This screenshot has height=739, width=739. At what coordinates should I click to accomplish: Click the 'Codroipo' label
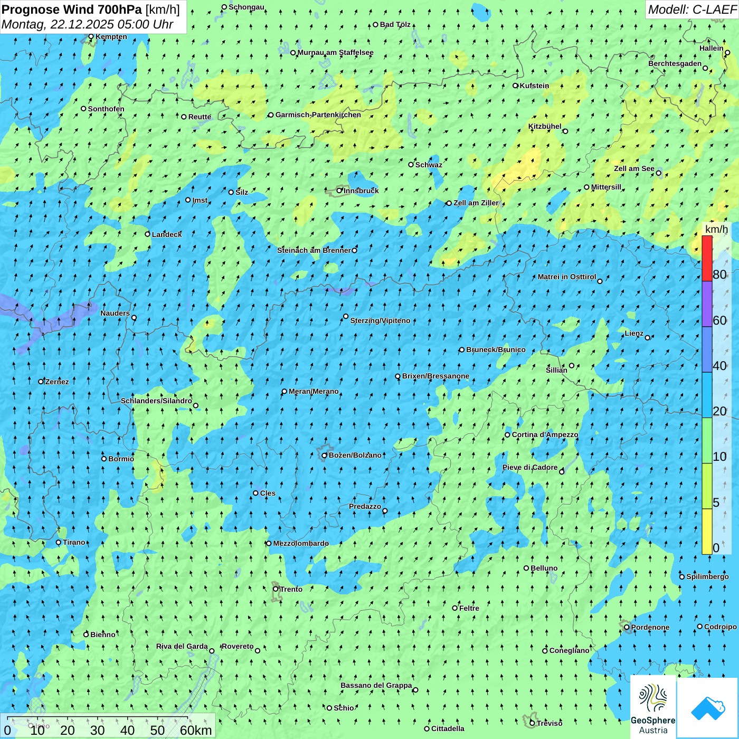tap(721, 627)
